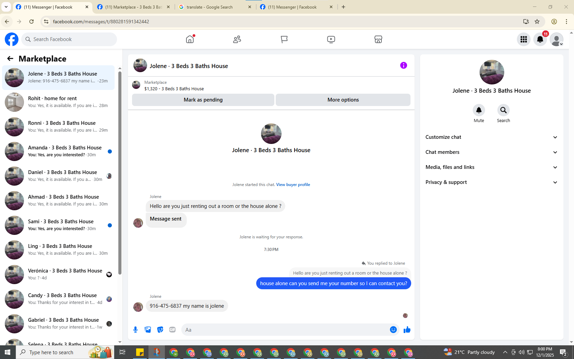The width and height of the screenshot is (574, 359).
Task: Open Chrome profile icon
Action: pyautogui.click(x=554, y=22)
